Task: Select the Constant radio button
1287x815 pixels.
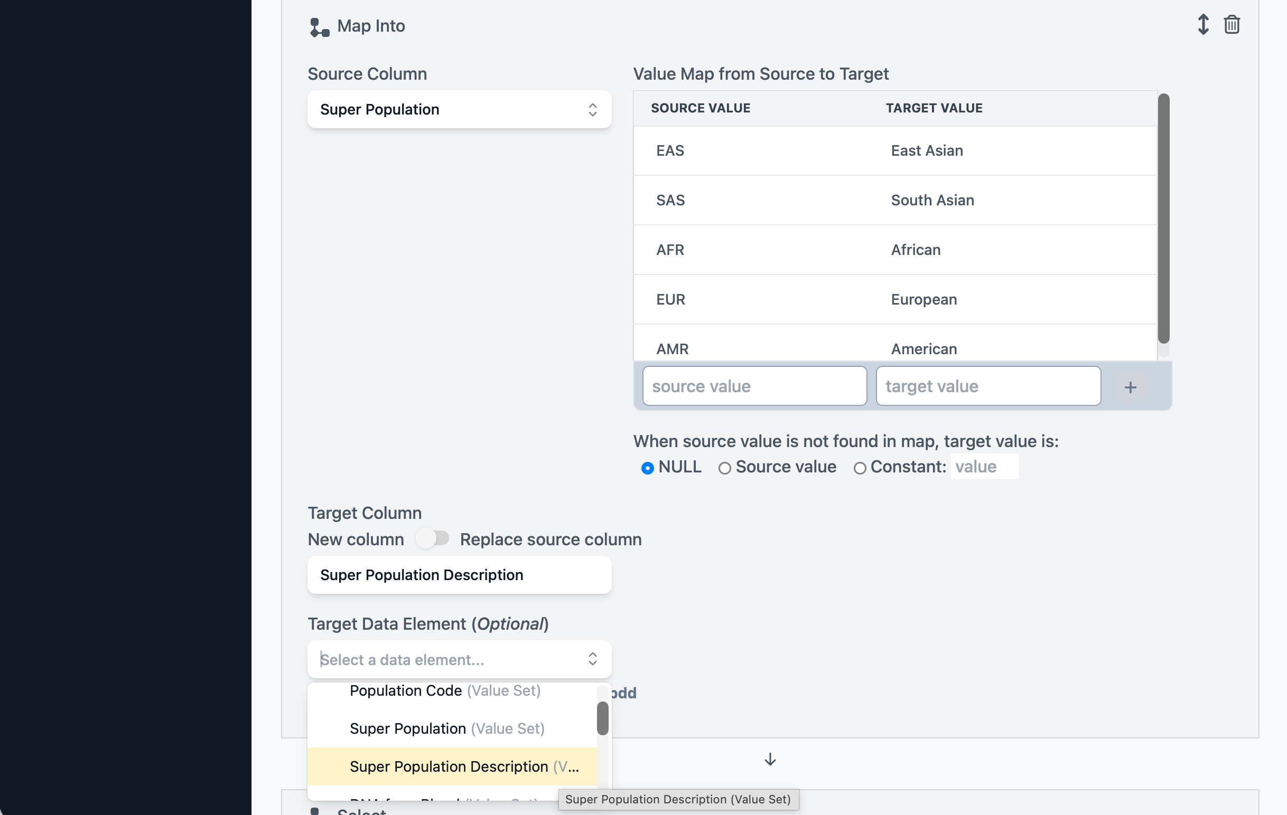Action: [x=860, y=467]
